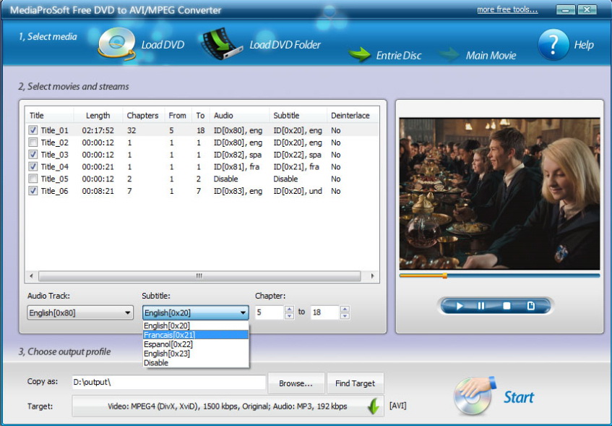Click Title_01 length cell 02:17:52
The width and height of the screenshot is (612, 426).
pyautogui.click(x=98, y=130)
